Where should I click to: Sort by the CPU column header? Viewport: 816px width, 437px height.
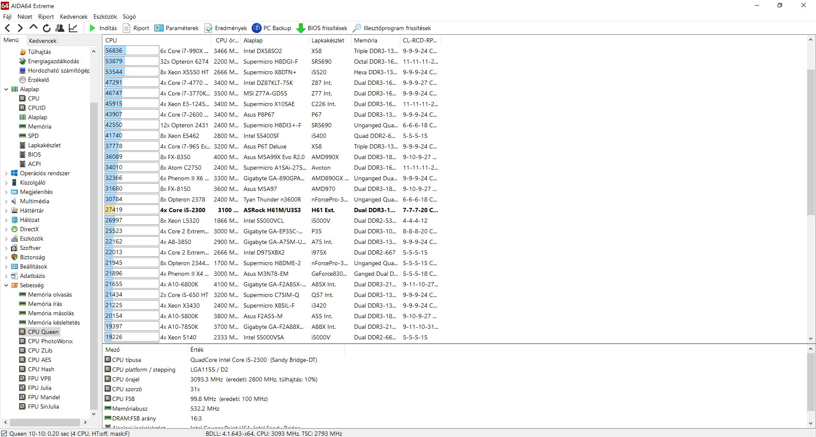[x=157, y=40]
